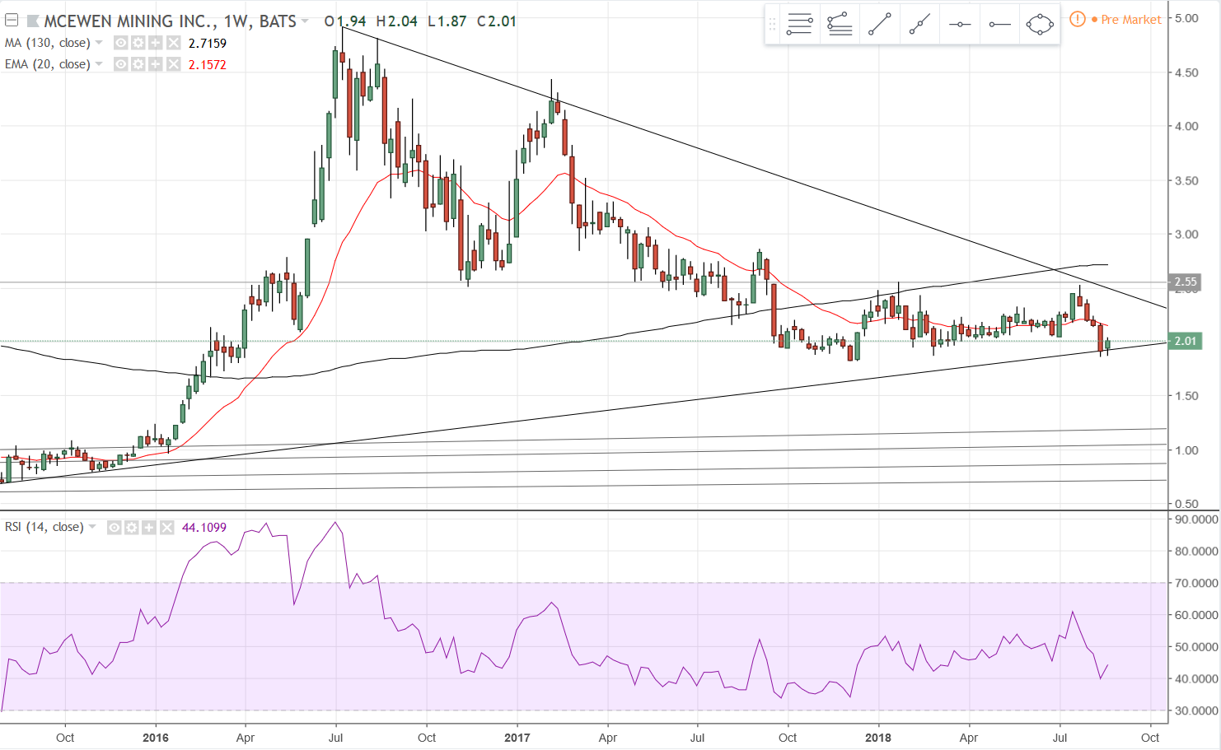Open the RSI (14, close) dropdown arrow
The image size is (1221, 750).
[92, 527]
